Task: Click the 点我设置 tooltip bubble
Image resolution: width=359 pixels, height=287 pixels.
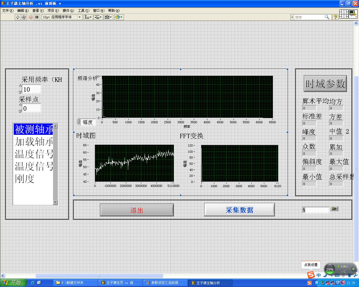Action: (311, 265)
